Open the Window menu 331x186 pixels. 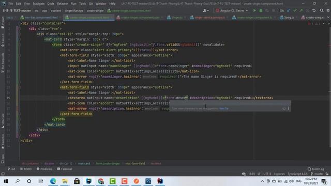pyautogui.click(x=101, y=4)
